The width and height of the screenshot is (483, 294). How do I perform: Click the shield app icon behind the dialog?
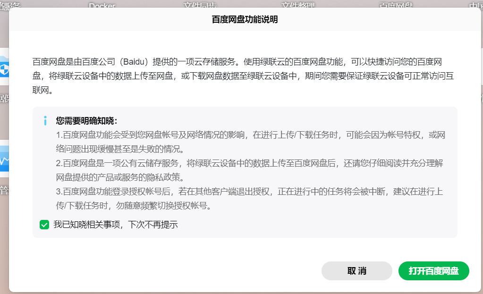[x=4, y=70]
